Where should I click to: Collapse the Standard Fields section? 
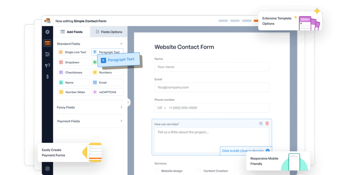[x=121, y=44]
